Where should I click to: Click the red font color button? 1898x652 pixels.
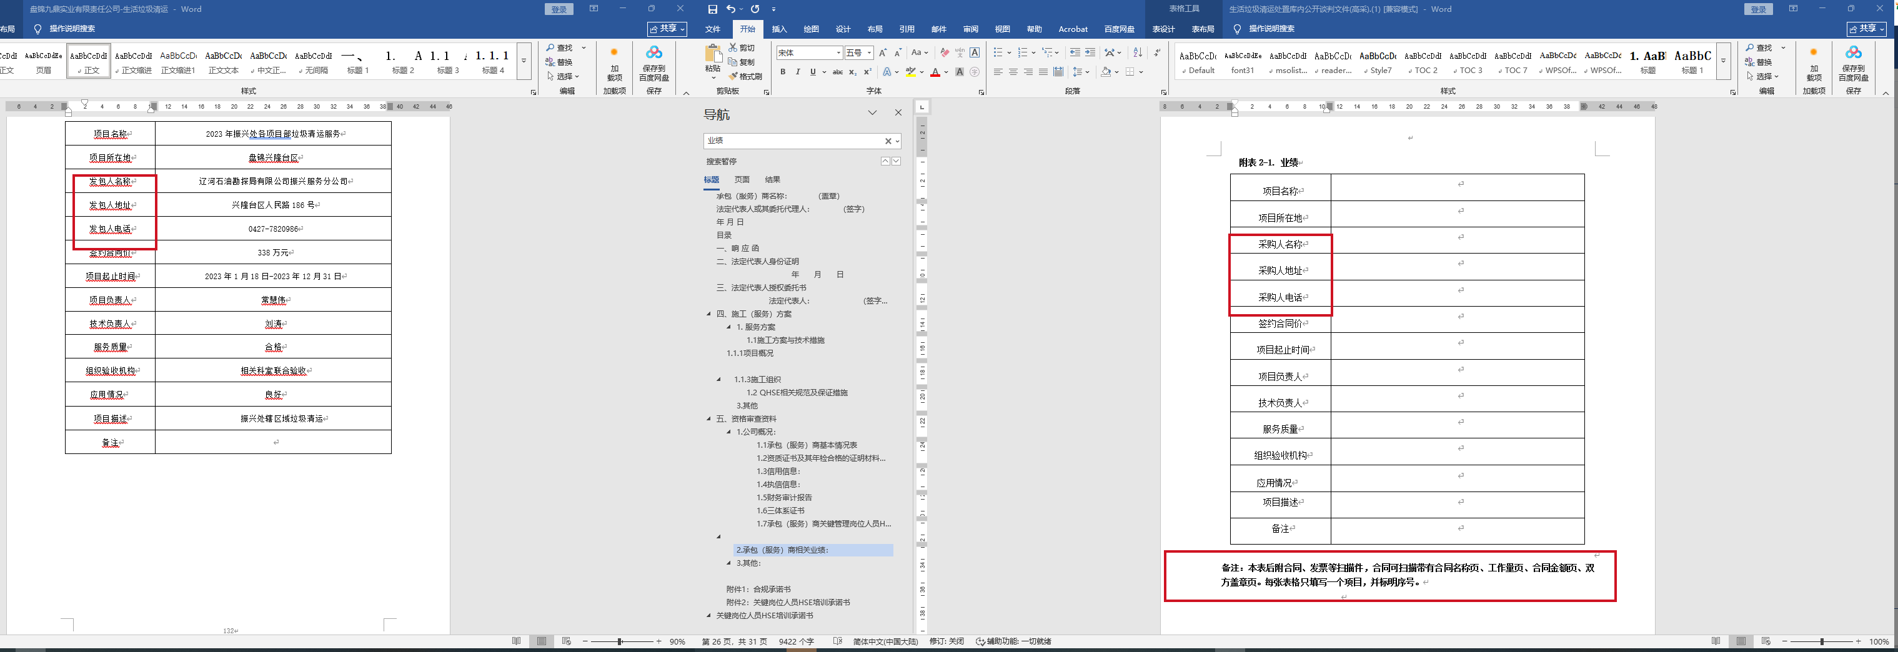coord(935,72)
